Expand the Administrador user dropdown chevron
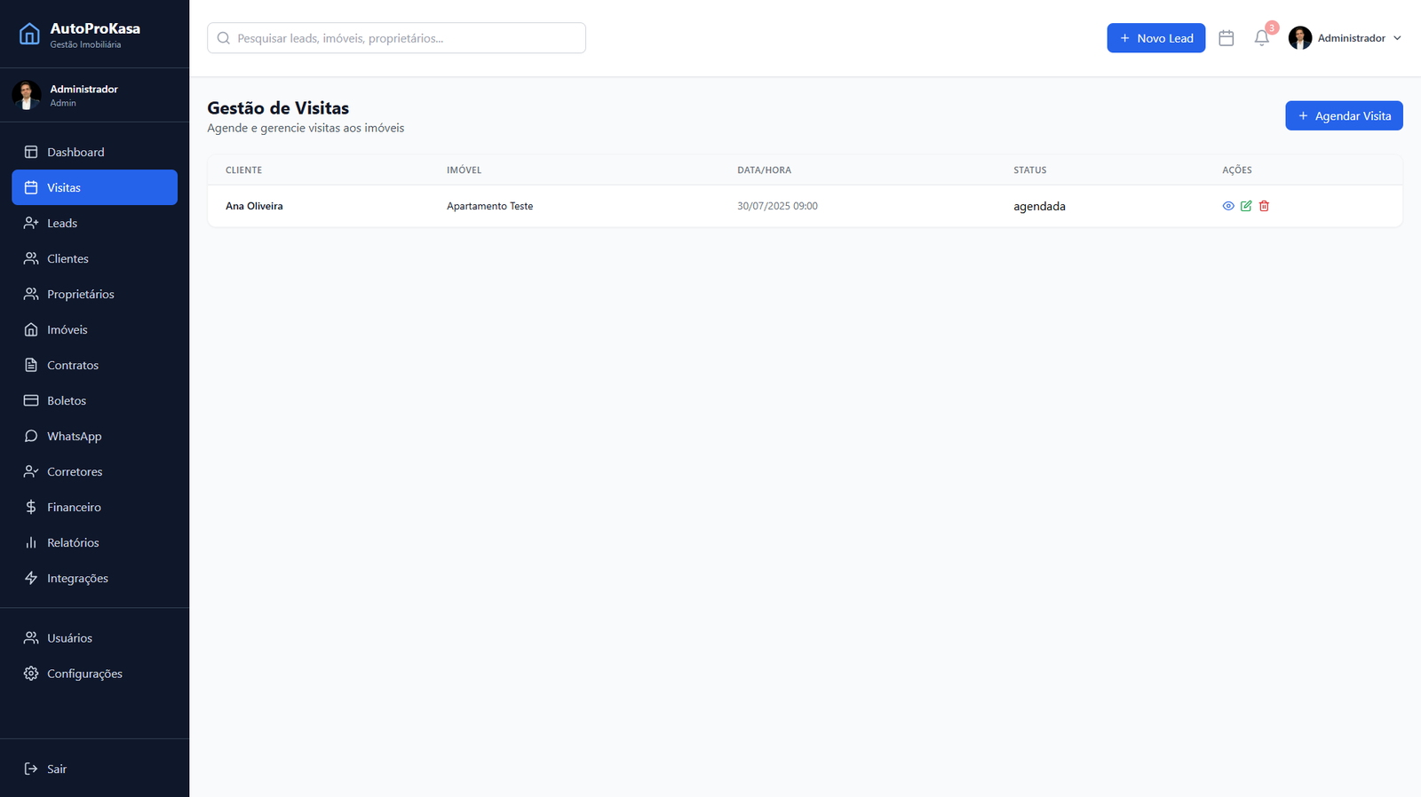 1397,38
